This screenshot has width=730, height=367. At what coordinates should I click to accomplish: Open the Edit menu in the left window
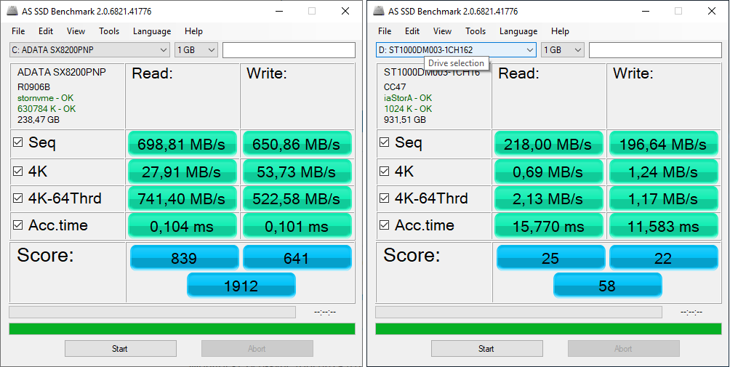click(x=46, y=31)
